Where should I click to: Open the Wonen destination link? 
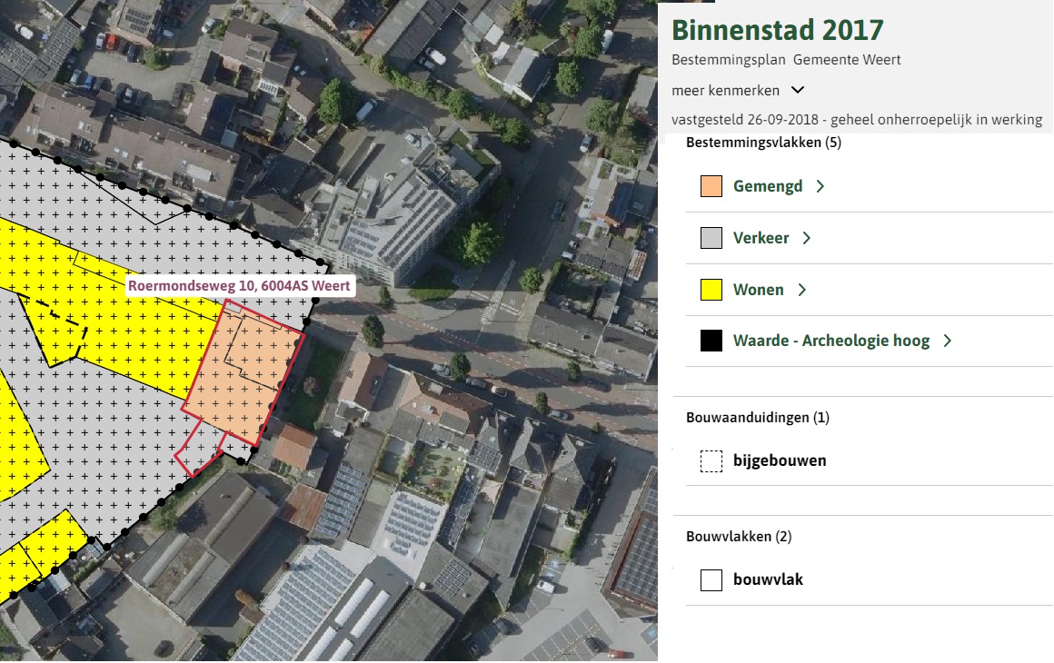click(757, 289)
